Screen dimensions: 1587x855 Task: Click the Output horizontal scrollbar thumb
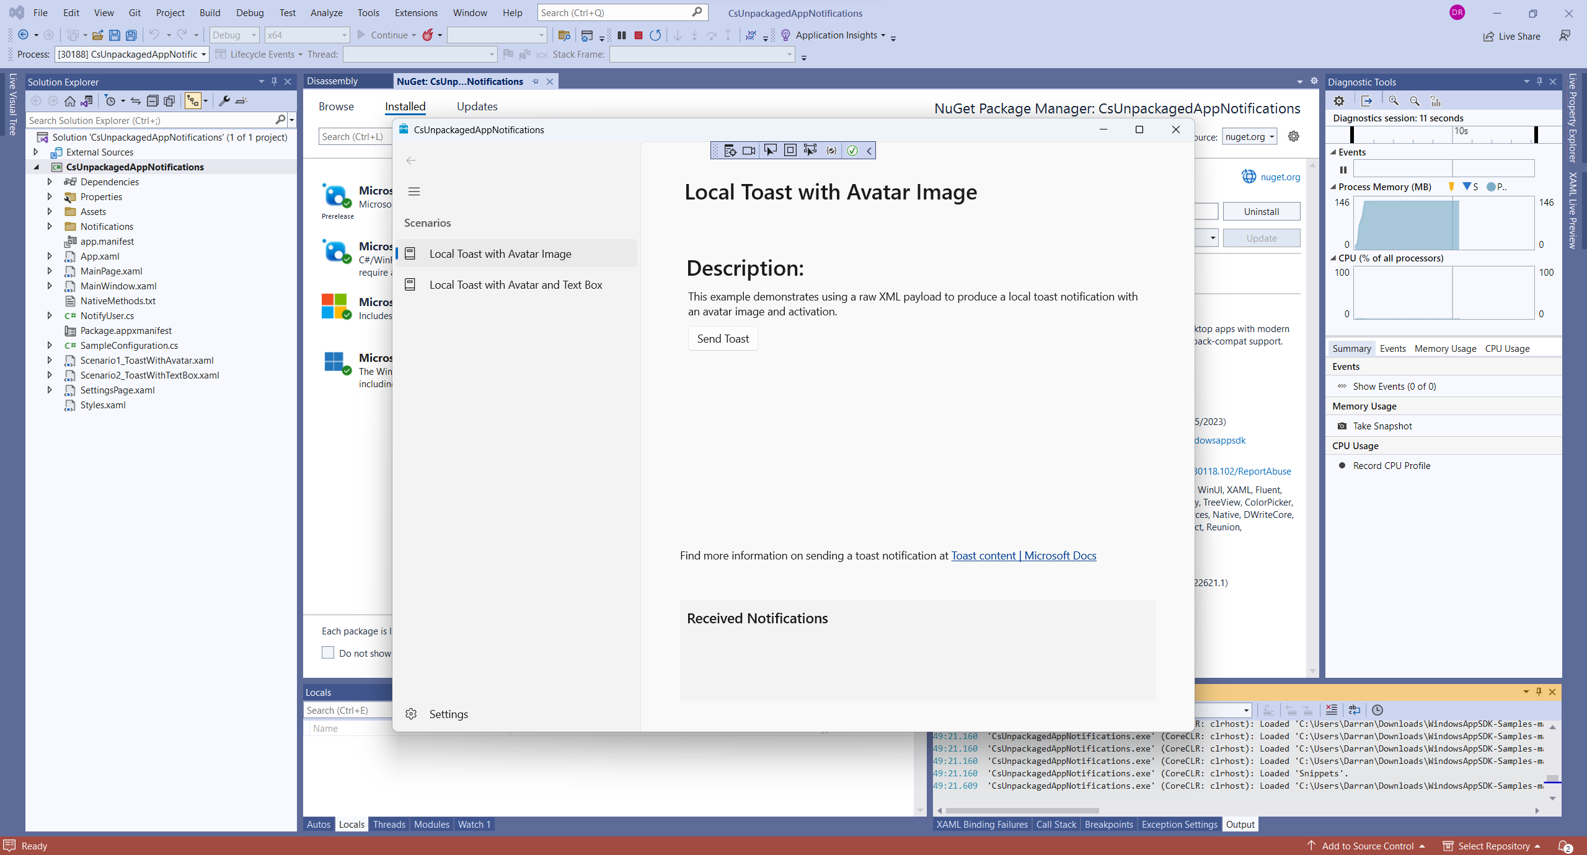click(x=1022, y=810)
